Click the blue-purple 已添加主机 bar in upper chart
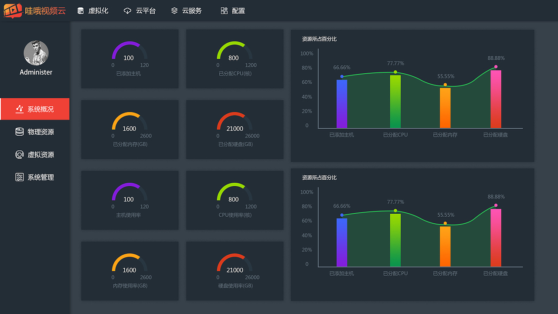 [x=342, y=104]
